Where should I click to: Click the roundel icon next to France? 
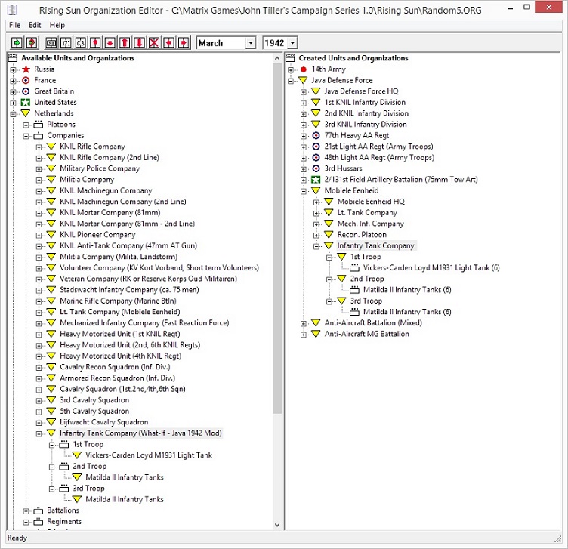(x=26, y=80)
